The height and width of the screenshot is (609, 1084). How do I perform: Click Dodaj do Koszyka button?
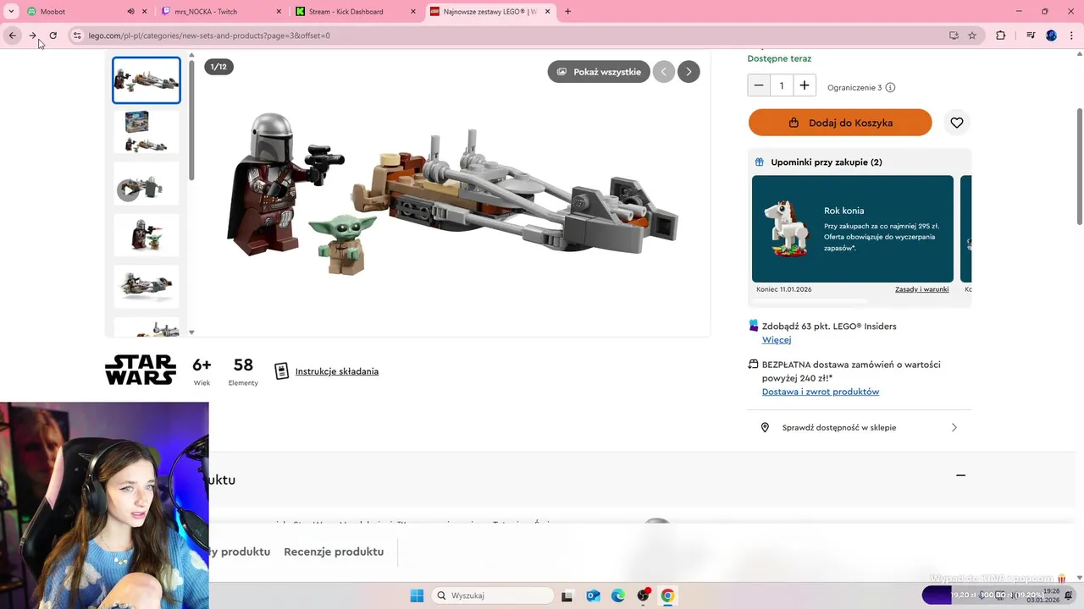click(840, 123)
